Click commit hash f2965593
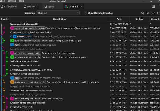 [154, 41]
